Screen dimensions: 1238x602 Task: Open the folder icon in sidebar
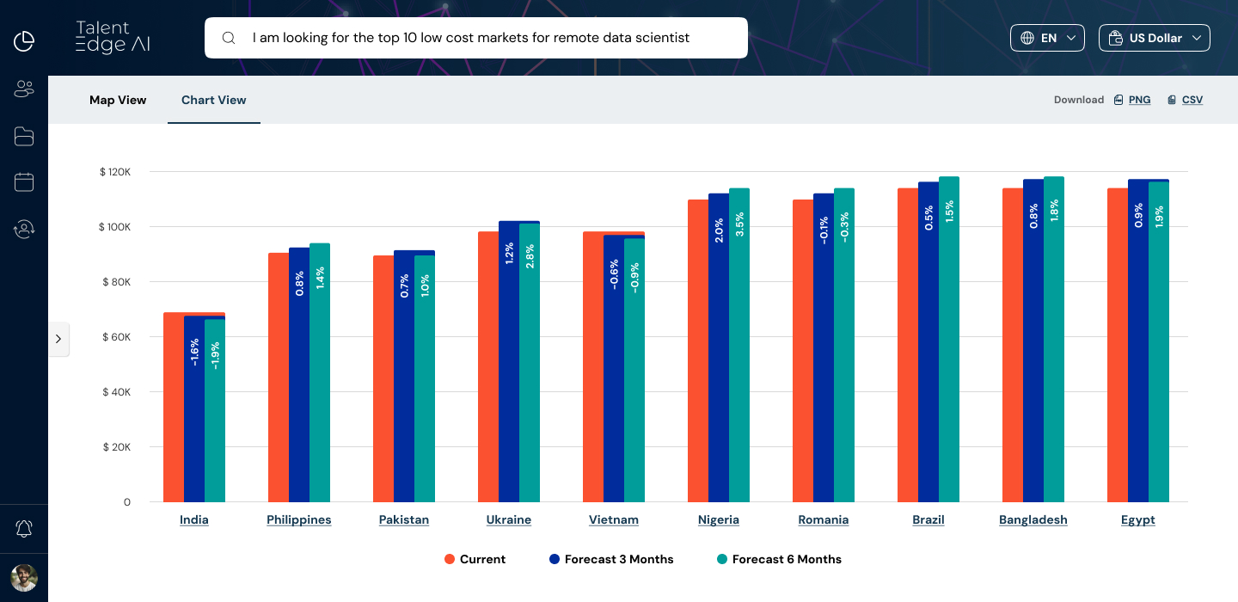click(x=24, y=136)
